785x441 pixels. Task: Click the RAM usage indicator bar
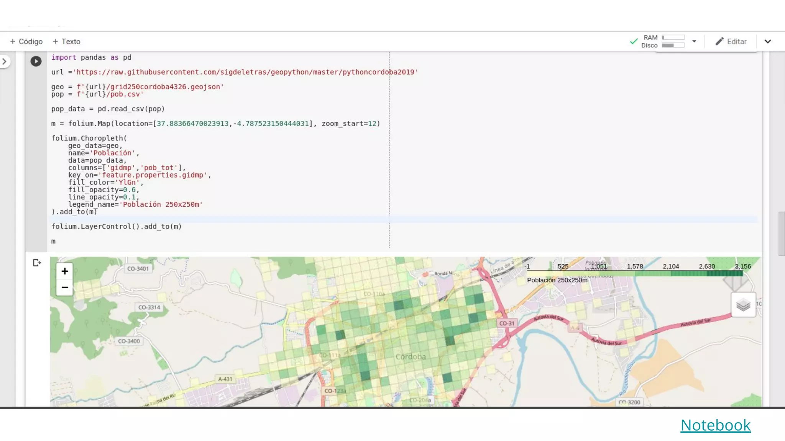673,38
